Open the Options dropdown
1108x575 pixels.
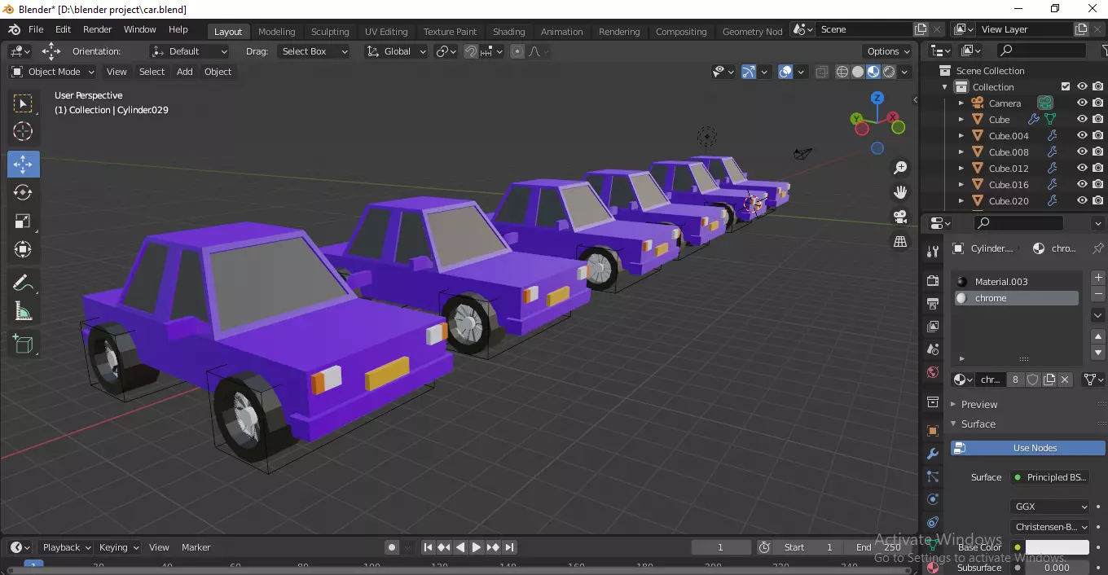(888, 51)
